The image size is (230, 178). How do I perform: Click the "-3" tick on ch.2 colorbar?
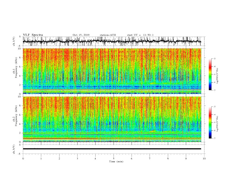pos(214,107)
